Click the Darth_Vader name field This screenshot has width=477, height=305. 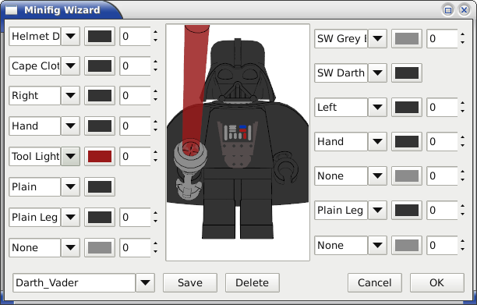click(74, 283)
